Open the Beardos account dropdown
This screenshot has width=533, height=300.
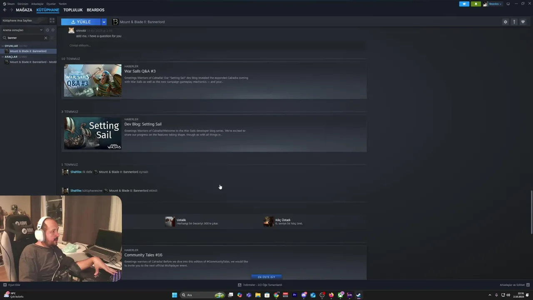tap(495, 4)
